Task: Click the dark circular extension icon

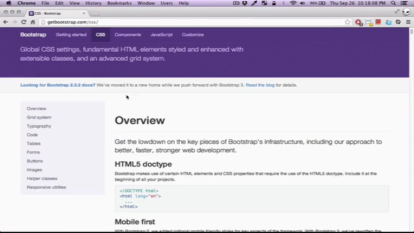Action: [398, 22]
